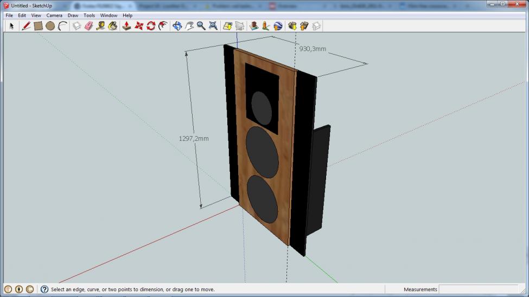The image size is (529, 297).
Task: Choose the Line pencil tool
Action: [26, 26]
